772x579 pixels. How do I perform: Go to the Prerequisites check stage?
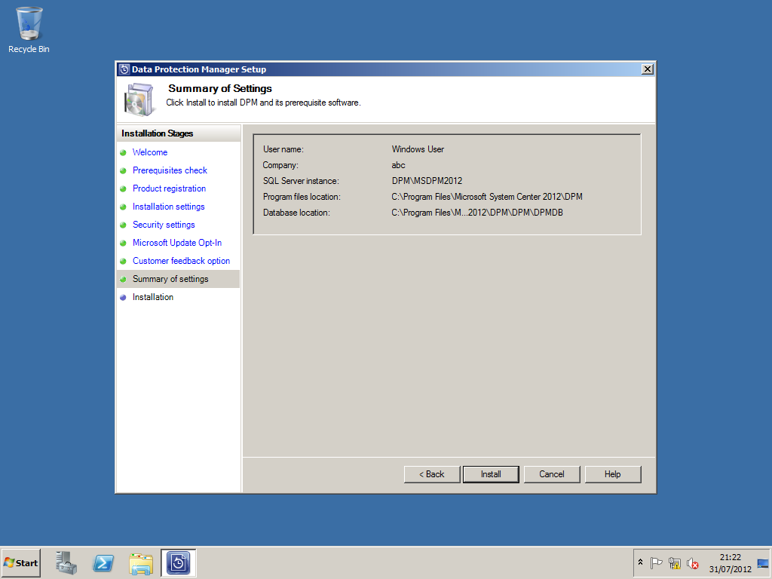point(170,170)
